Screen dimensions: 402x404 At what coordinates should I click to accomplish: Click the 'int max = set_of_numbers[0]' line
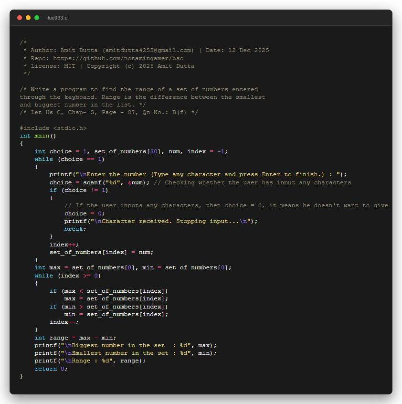pyautogui.click(x=133, y=268)
